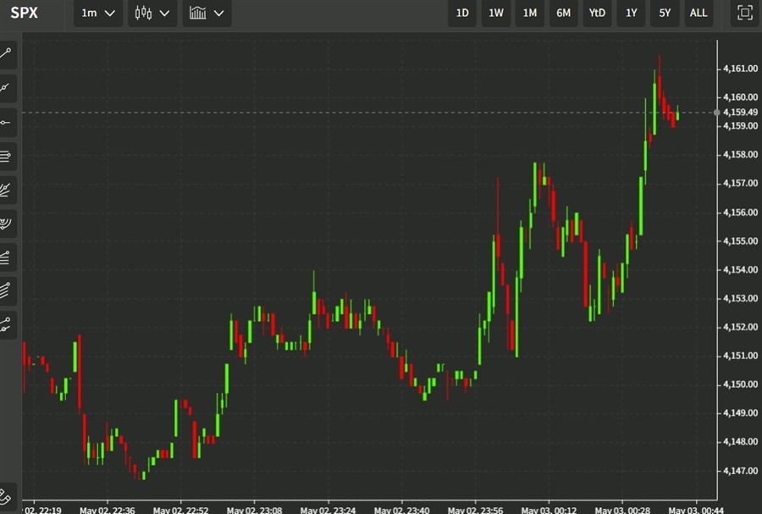Select the horizontal line drawing tool
762x514 pixels.
[7, 122]
